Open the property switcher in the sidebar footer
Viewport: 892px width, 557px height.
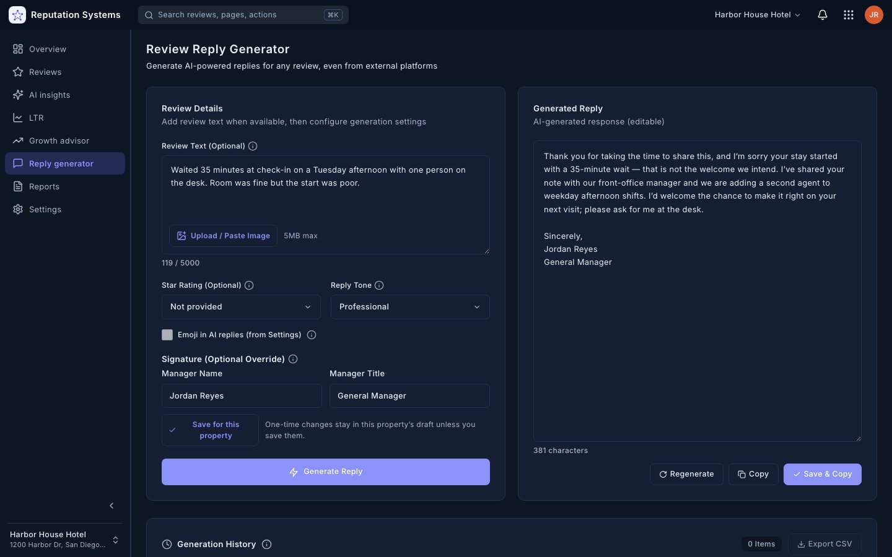point(64,540)
